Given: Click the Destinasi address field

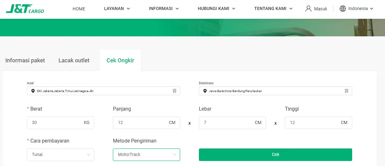Looking at the screenshot, I should pos(276,91).
